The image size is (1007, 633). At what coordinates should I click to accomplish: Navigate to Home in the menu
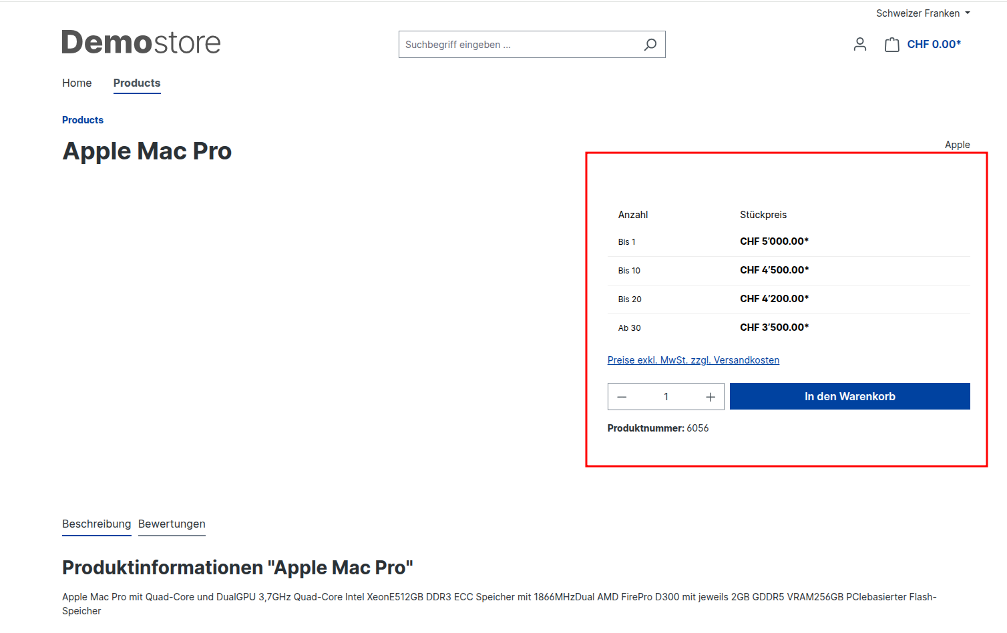[77, 83]
